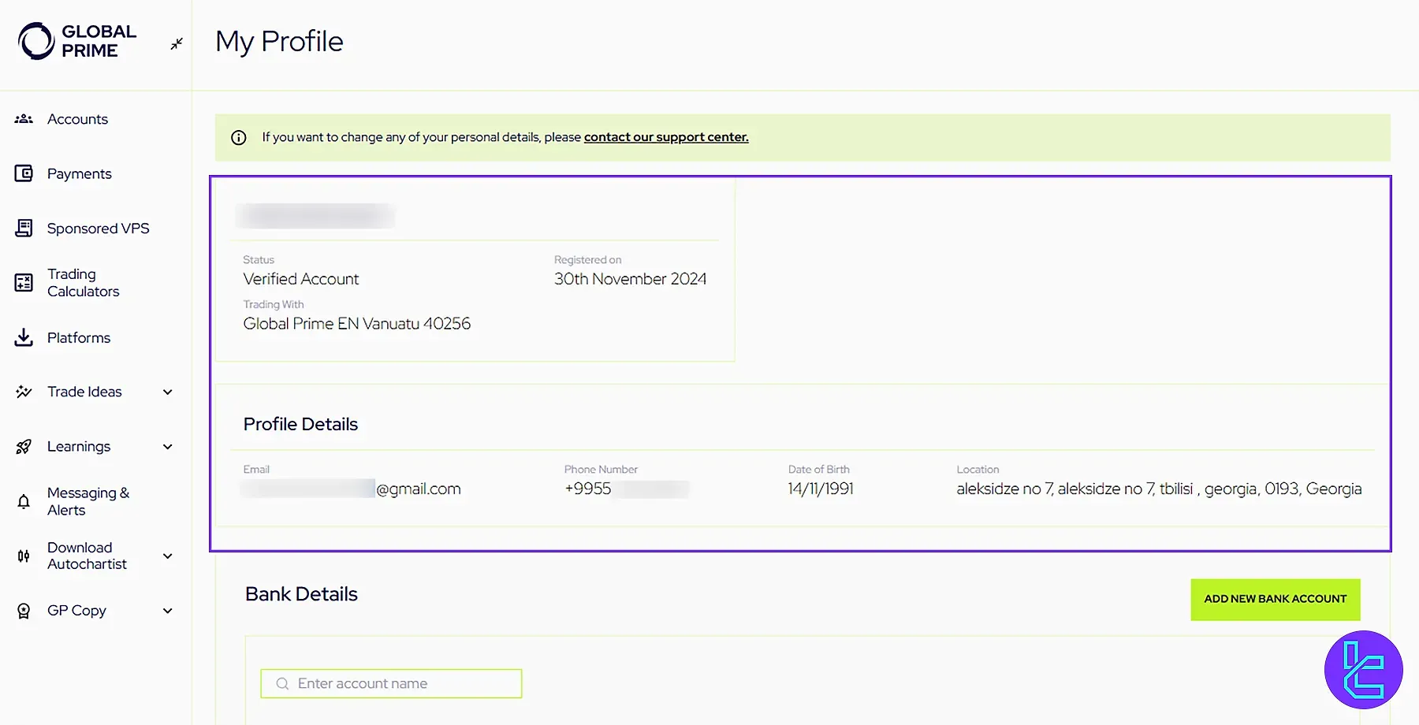Click the search magnifier in Bank Details
Viewport: 1419px width, 725px height.
(281, 683)
